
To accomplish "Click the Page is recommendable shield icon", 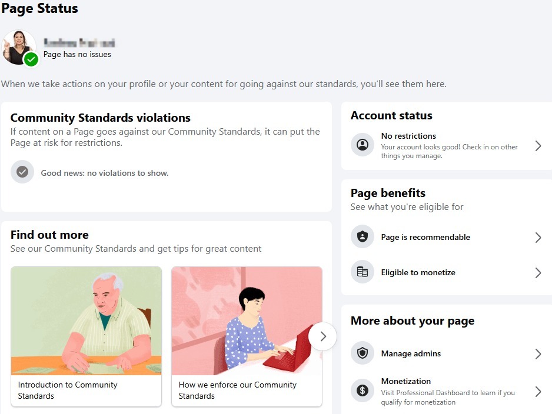I will (x=363, y=237).
